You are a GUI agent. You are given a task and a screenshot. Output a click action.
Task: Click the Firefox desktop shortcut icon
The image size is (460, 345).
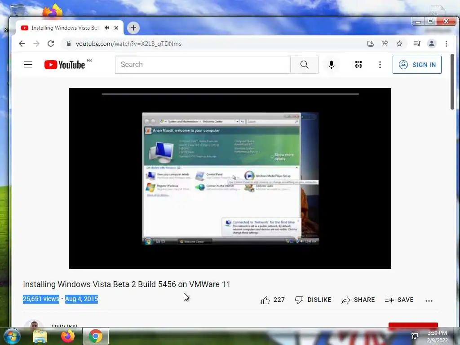pyautogui.click(x=53, y=10)
